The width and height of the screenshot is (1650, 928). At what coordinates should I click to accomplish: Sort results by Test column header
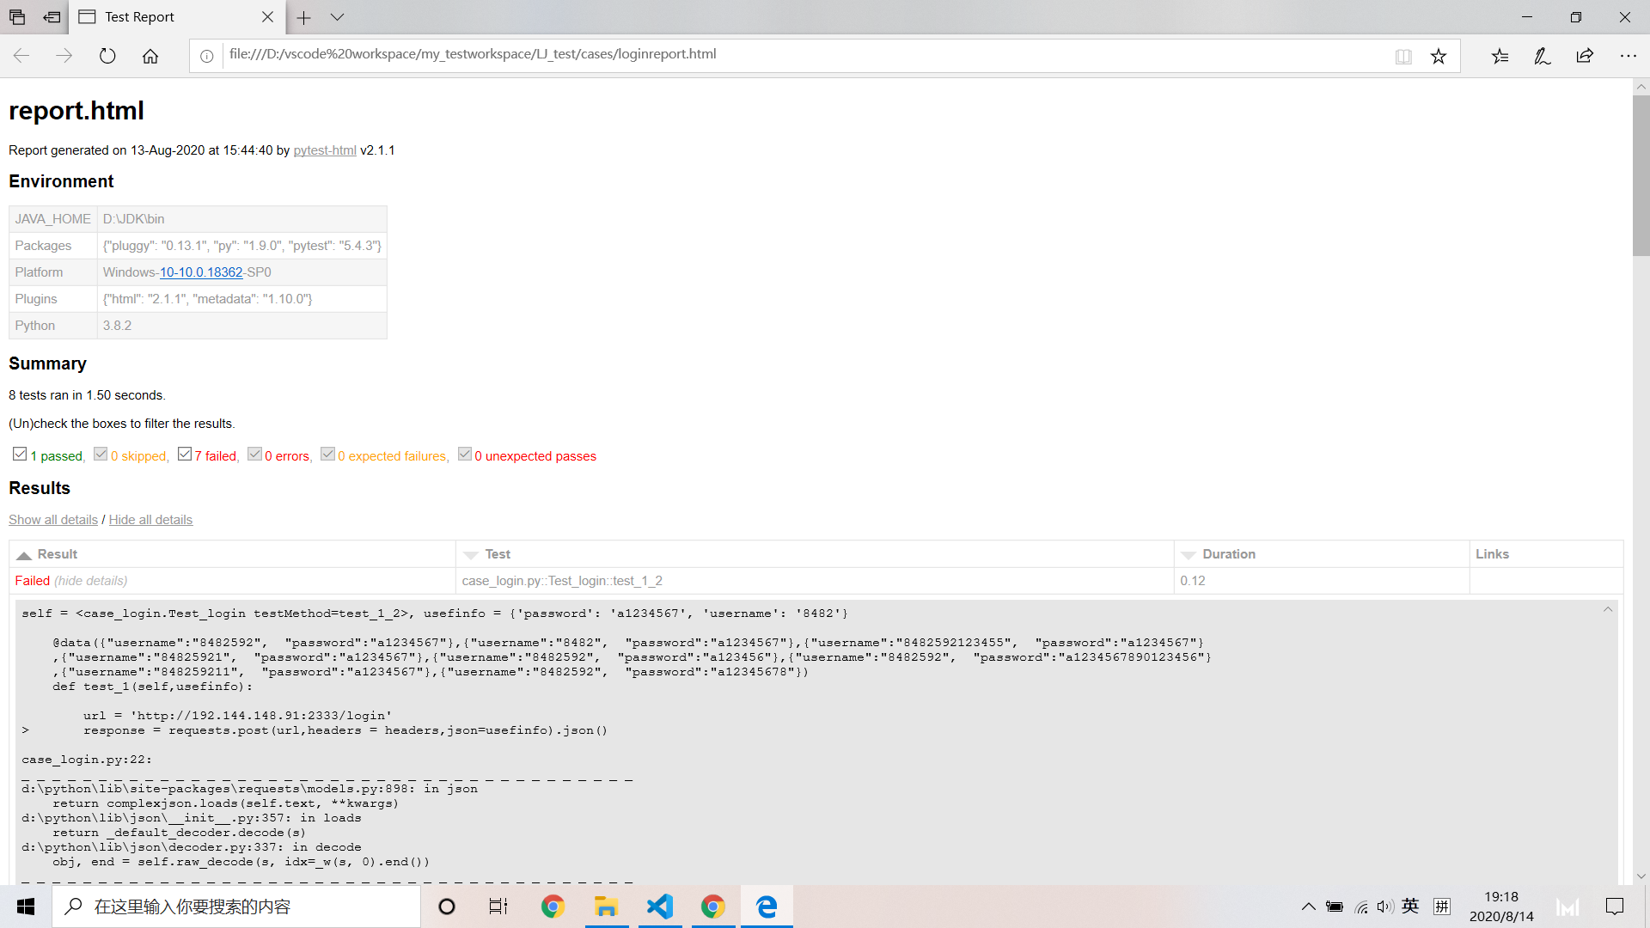click(497, 554)
